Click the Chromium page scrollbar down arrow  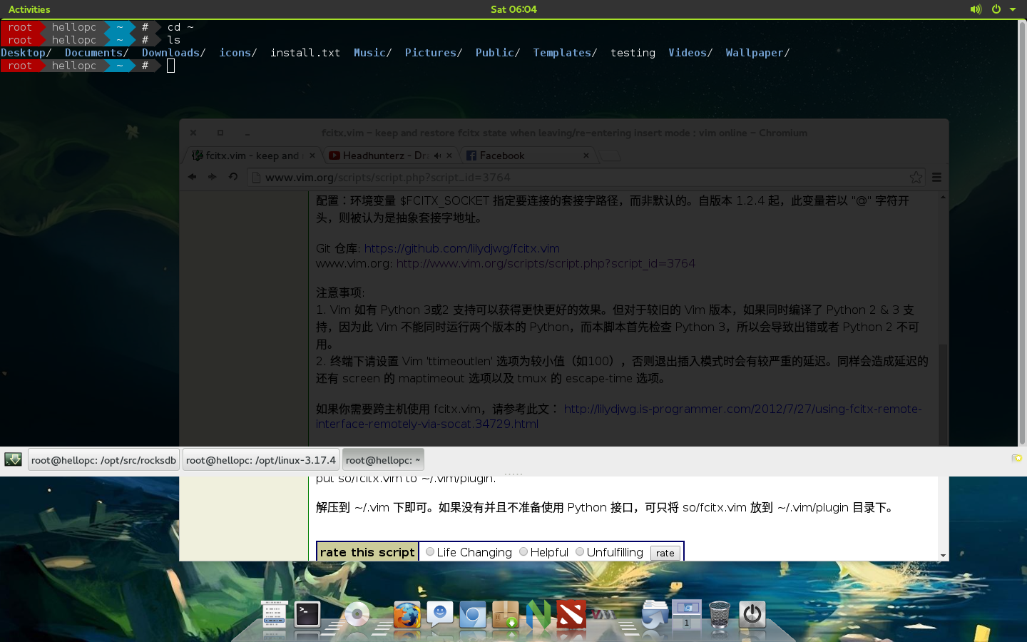tap(943, 556)
